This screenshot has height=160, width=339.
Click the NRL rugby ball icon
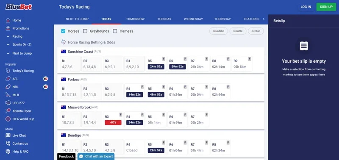(x=8, y=87)
